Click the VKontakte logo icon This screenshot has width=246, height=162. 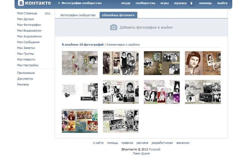[21, 3]
